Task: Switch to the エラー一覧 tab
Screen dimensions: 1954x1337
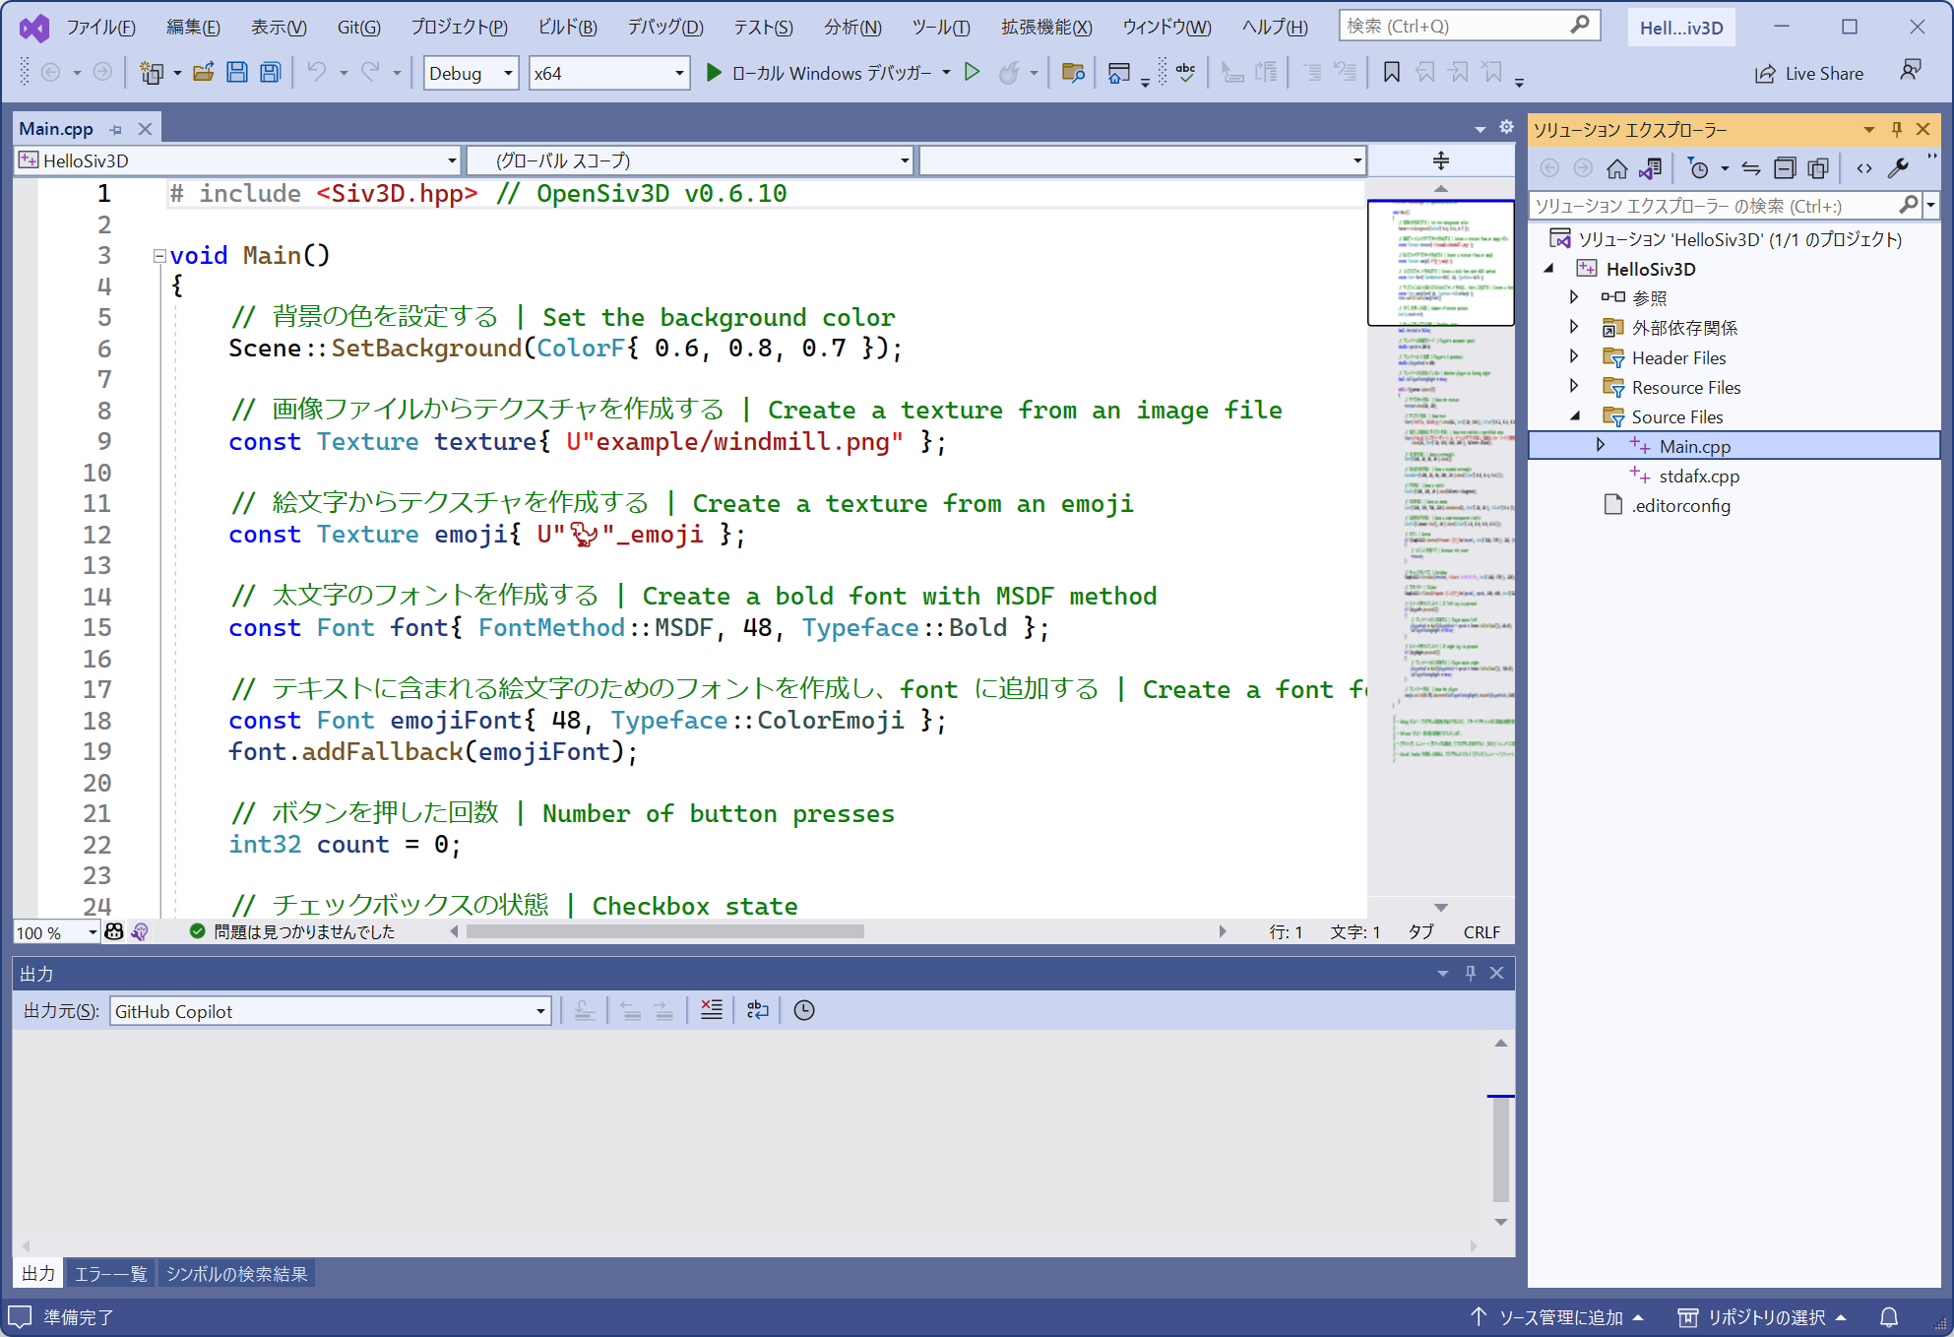Action: [x=110, y=1273]
